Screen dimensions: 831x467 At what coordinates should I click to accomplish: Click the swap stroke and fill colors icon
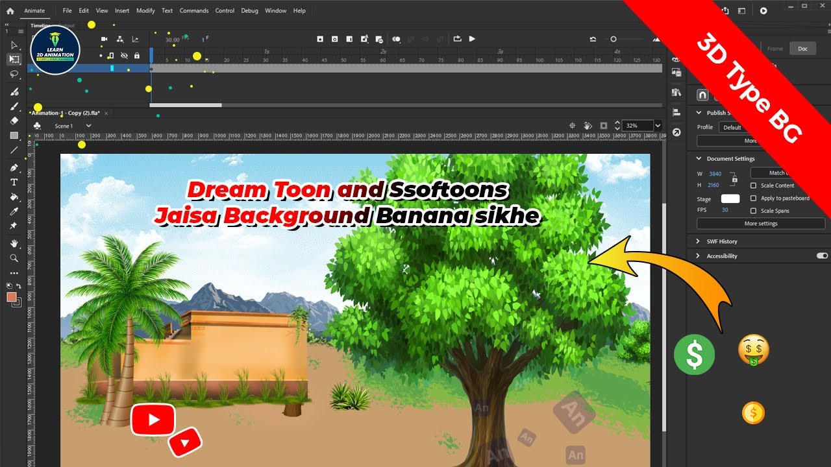19,286
